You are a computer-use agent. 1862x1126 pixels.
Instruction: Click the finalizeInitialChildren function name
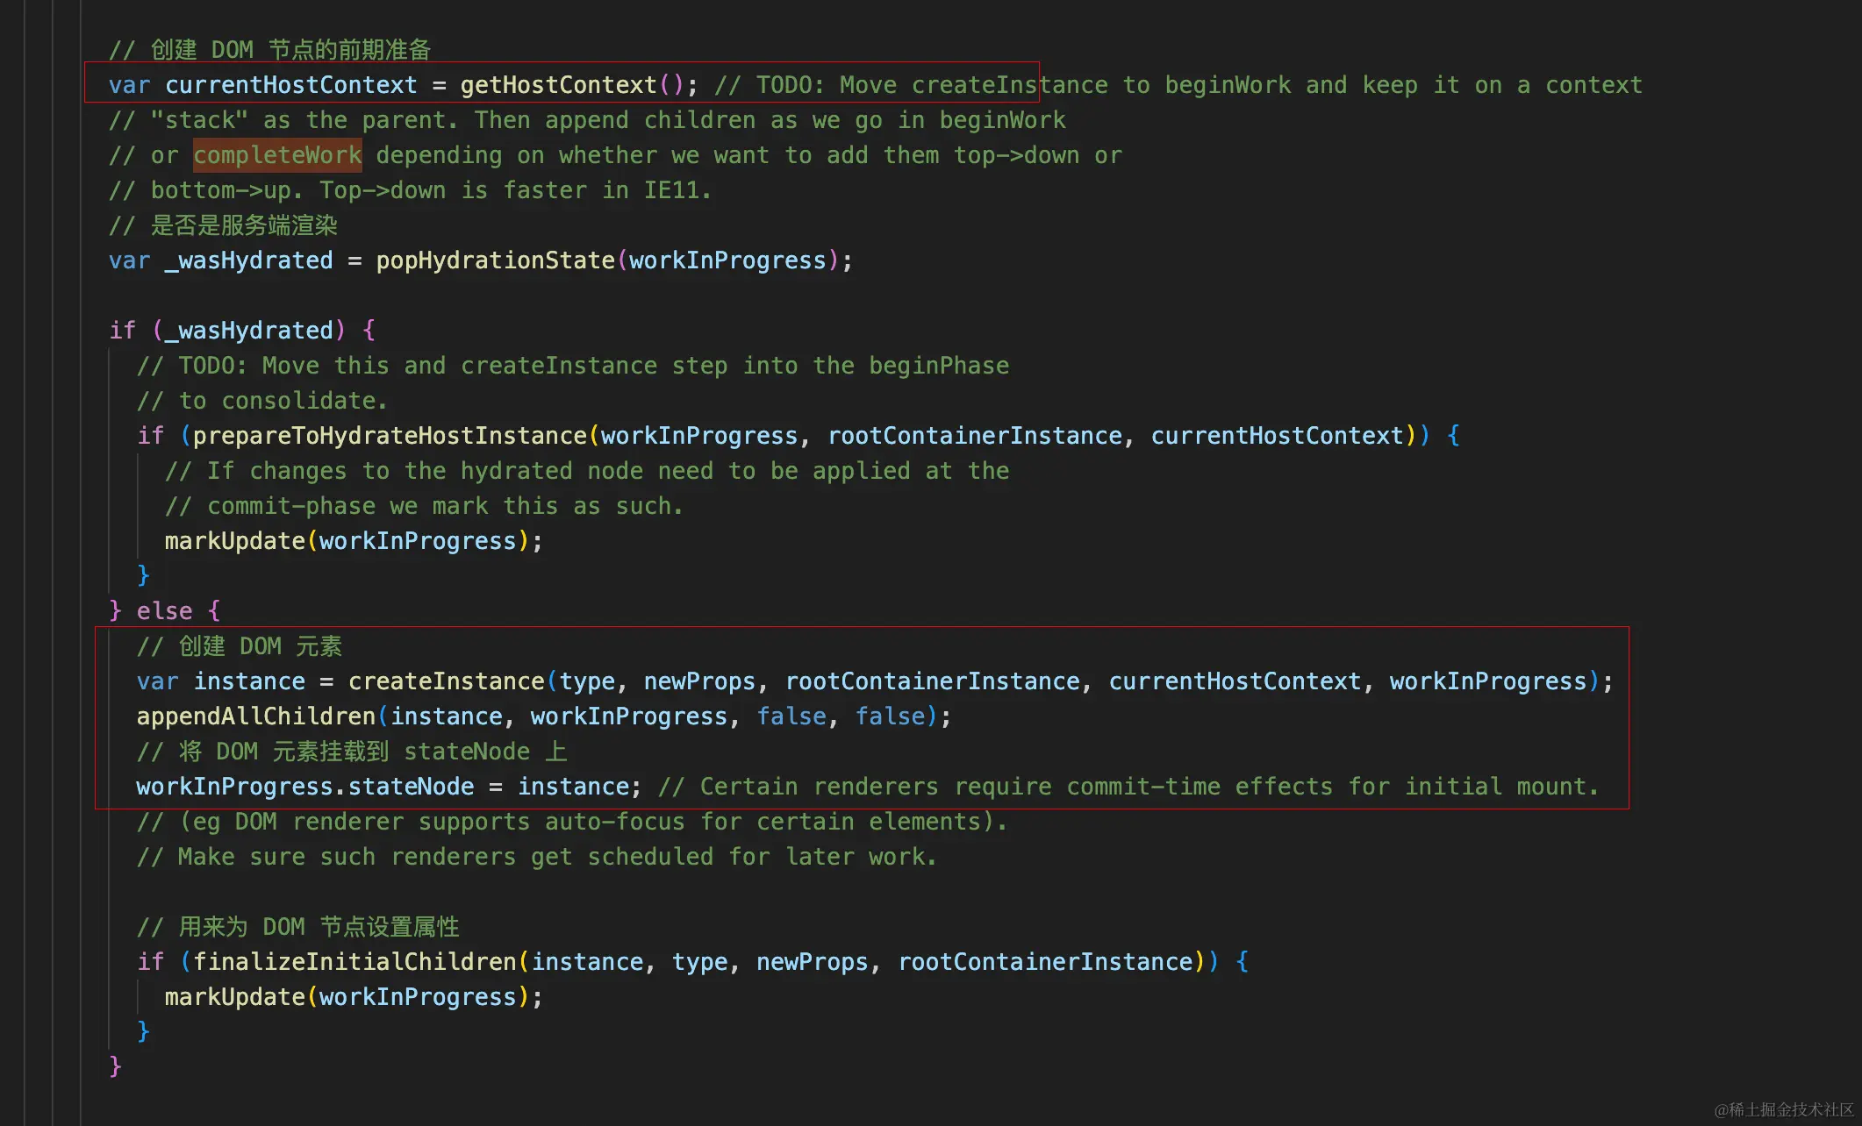coord(354,962)
